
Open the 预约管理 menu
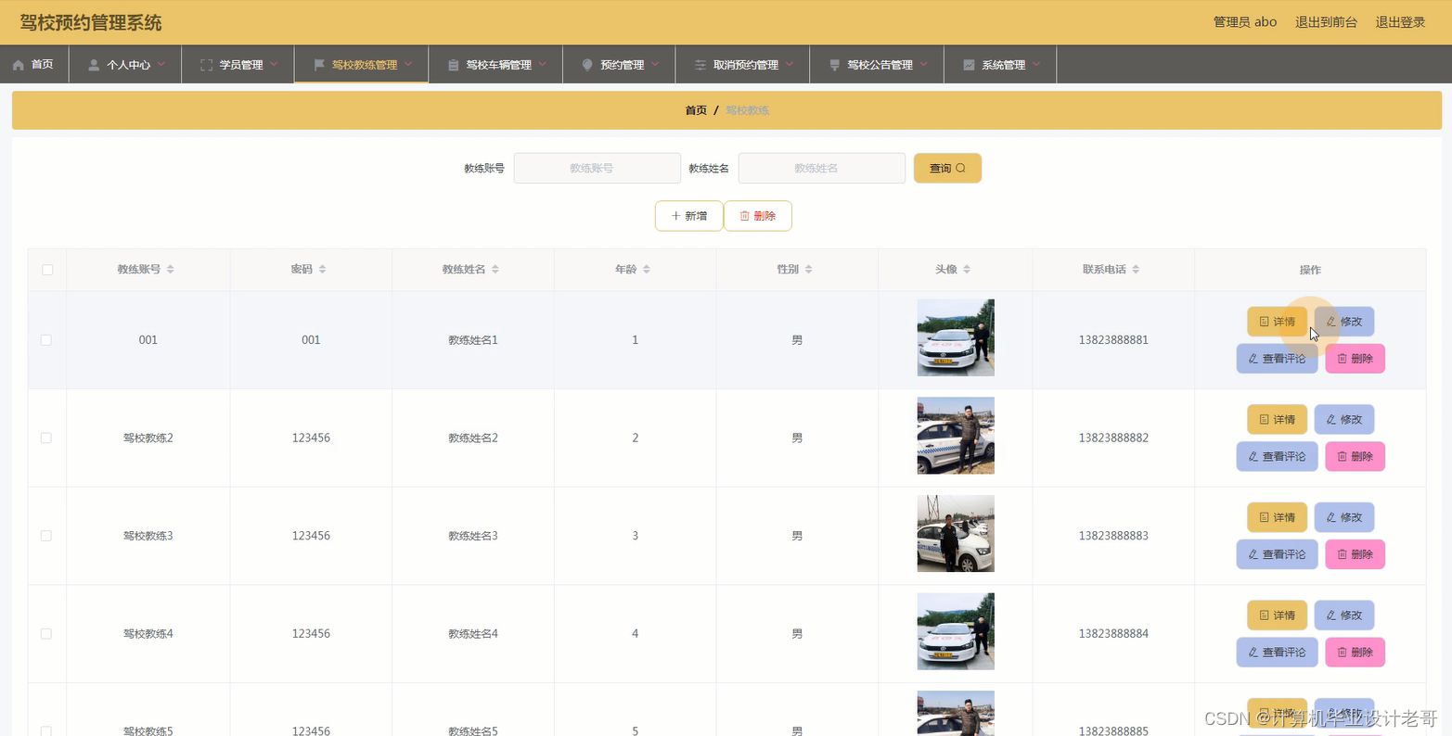click(620, 64)
